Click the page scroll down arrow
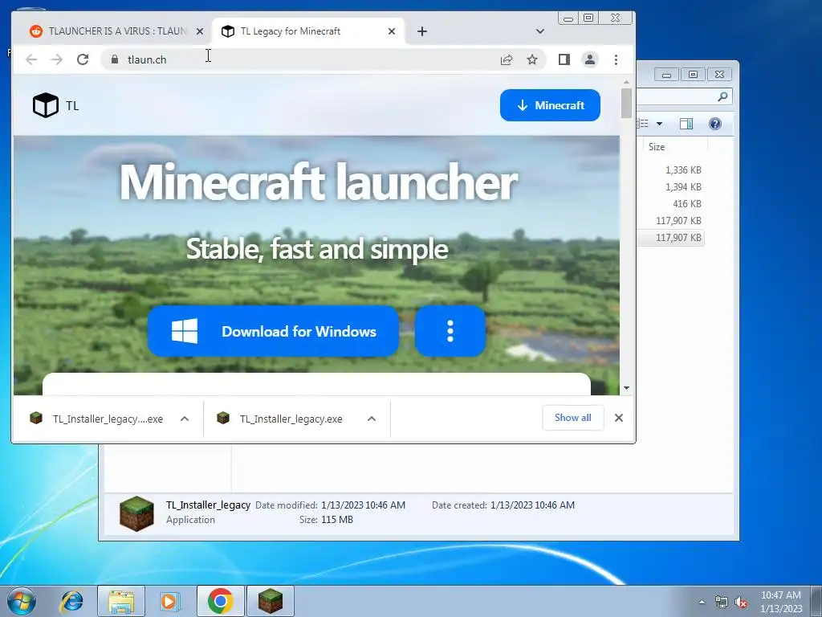This screenshot has width=822, height=617. pyautogui.click(x=626, y=388)
